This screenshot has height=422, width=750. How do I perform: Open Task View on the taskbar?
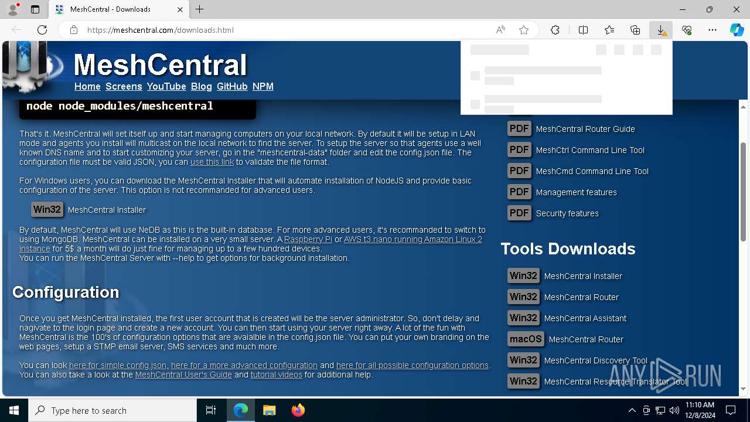pos(211,410)
